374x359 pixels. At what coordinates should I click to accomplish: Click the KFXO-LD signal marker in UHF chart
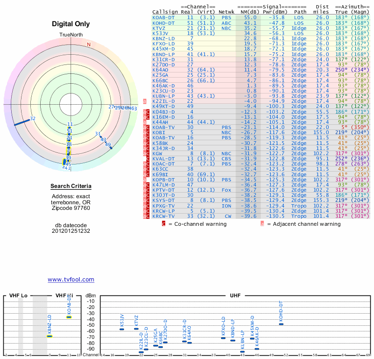[223, 338]
